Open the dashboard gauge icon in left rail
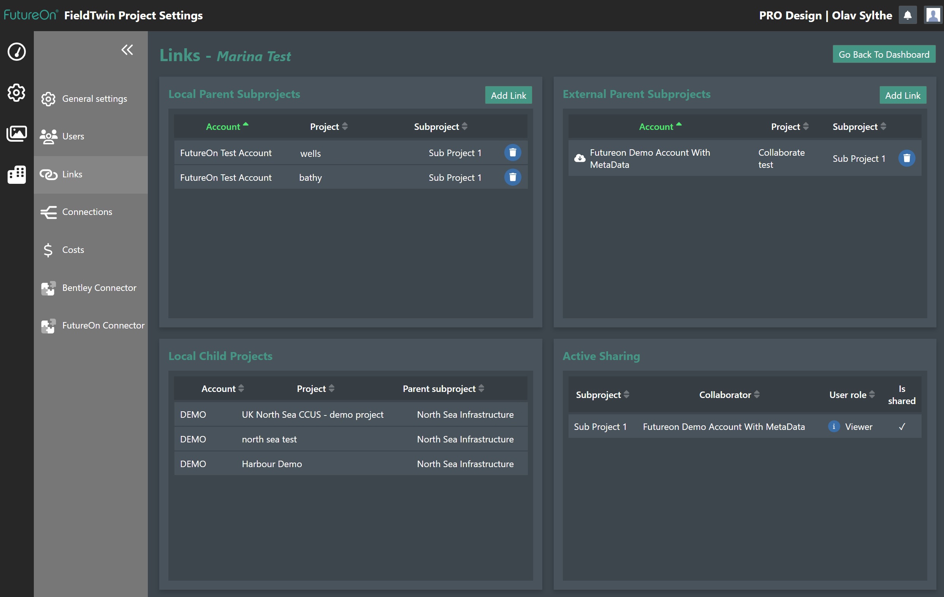This screenshot has height=597, width=944. tap(16, 52)
